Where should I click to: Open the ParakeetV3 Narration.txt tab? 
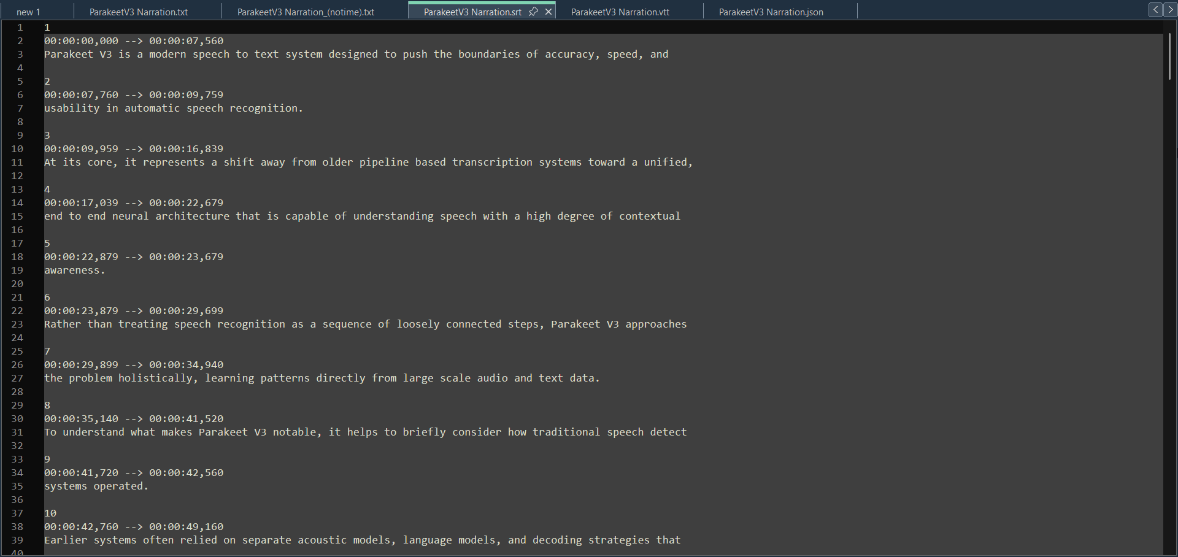tap(139, 12)
